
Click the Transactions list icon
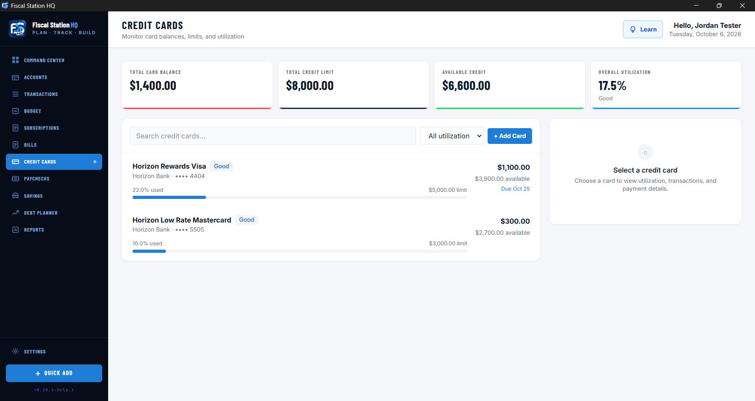pos(15,94)
